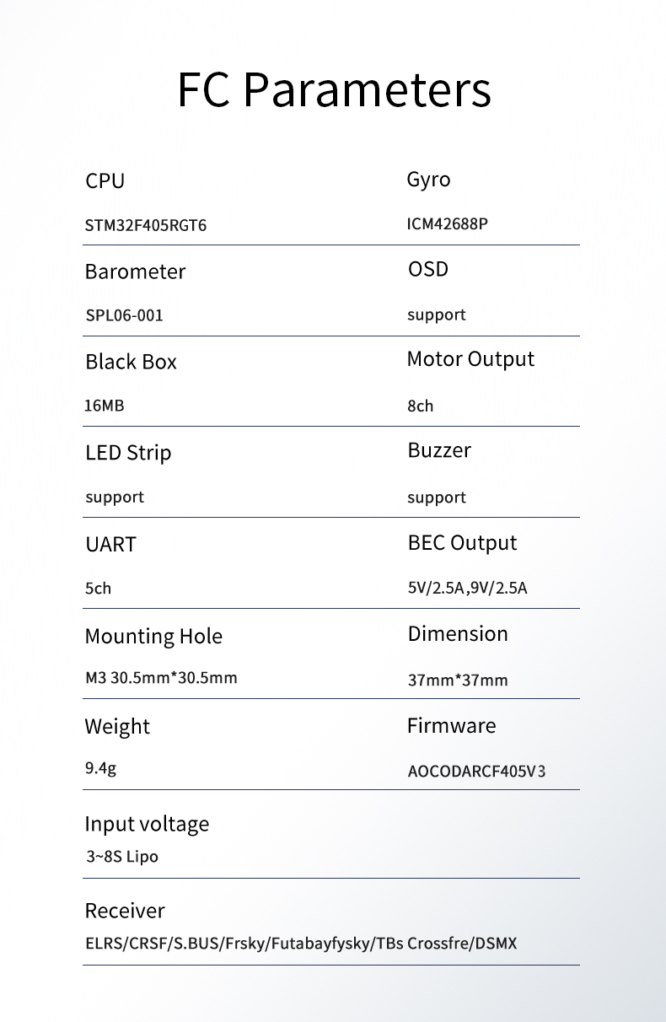
Task: Select the 8ch motor output value
Action: (x=420, y=406)
